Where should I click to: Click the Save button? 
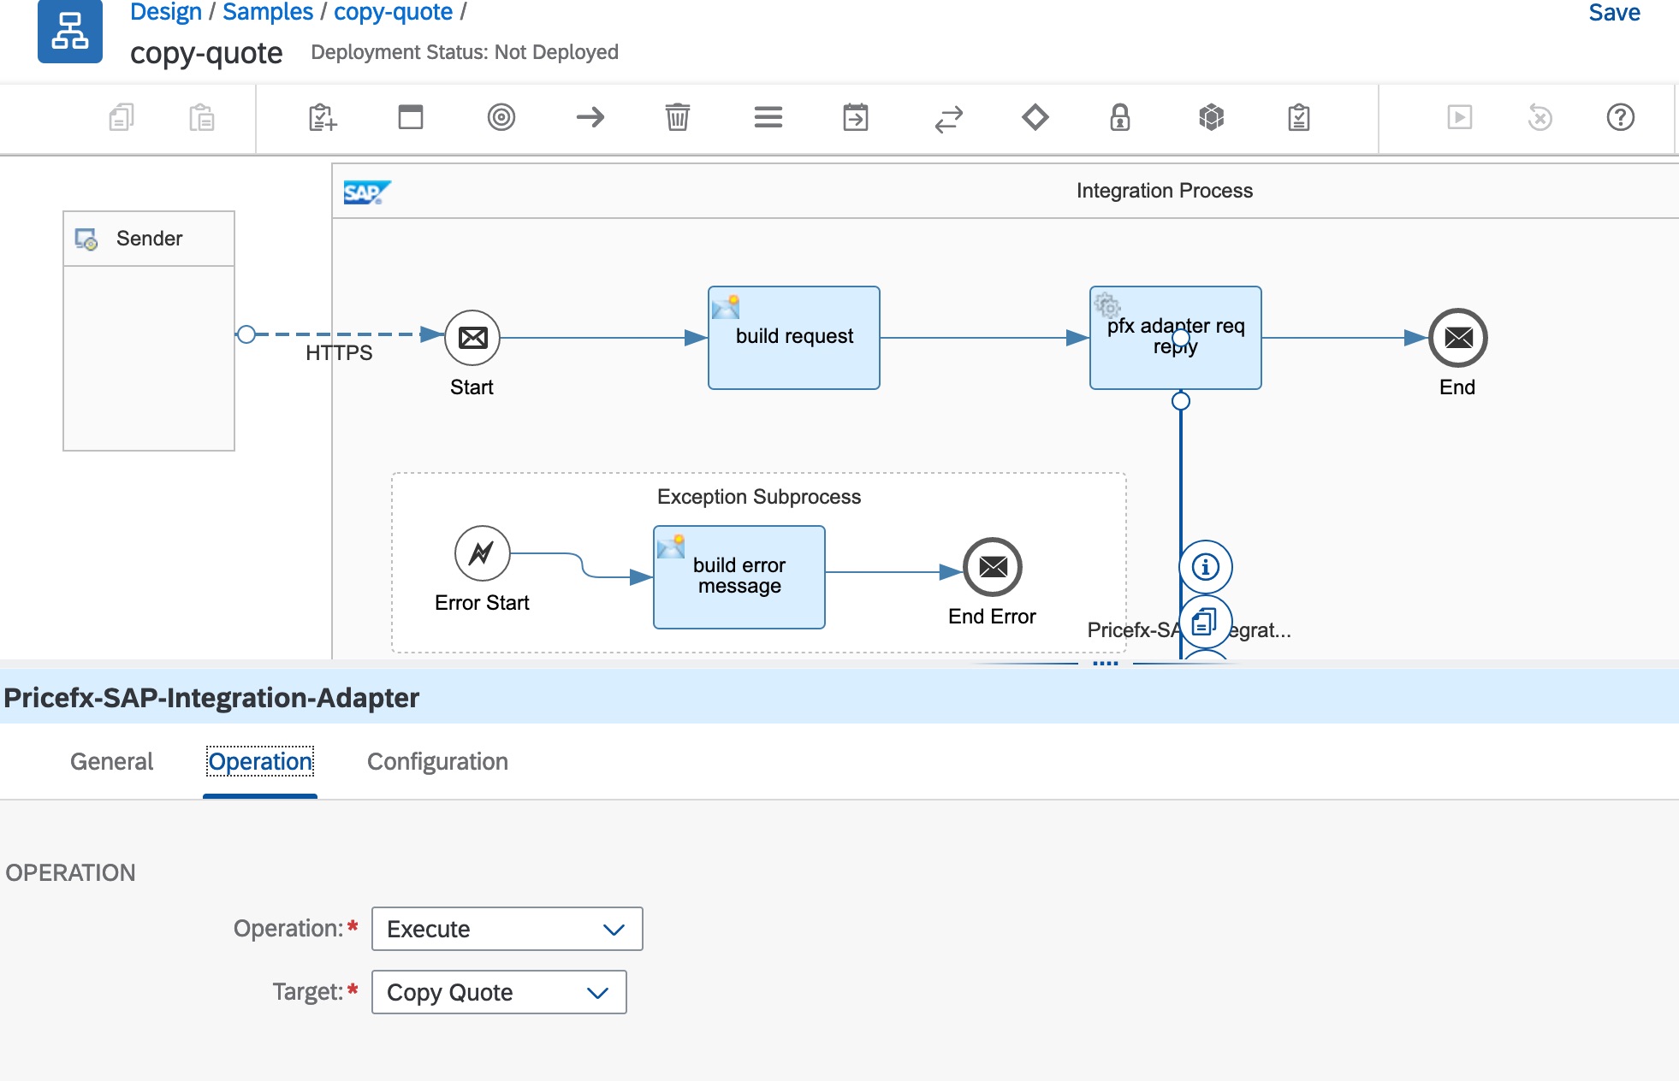[1613, 13]
